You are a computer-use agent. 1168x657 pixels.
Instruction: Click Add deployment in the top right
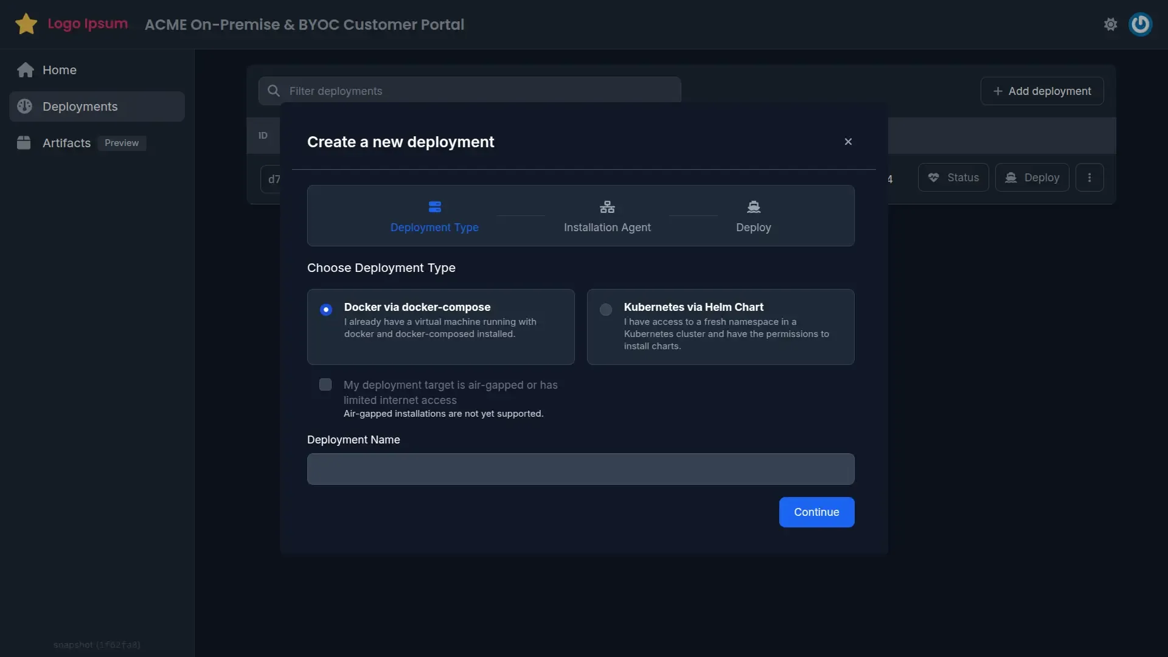(1041, 91)
